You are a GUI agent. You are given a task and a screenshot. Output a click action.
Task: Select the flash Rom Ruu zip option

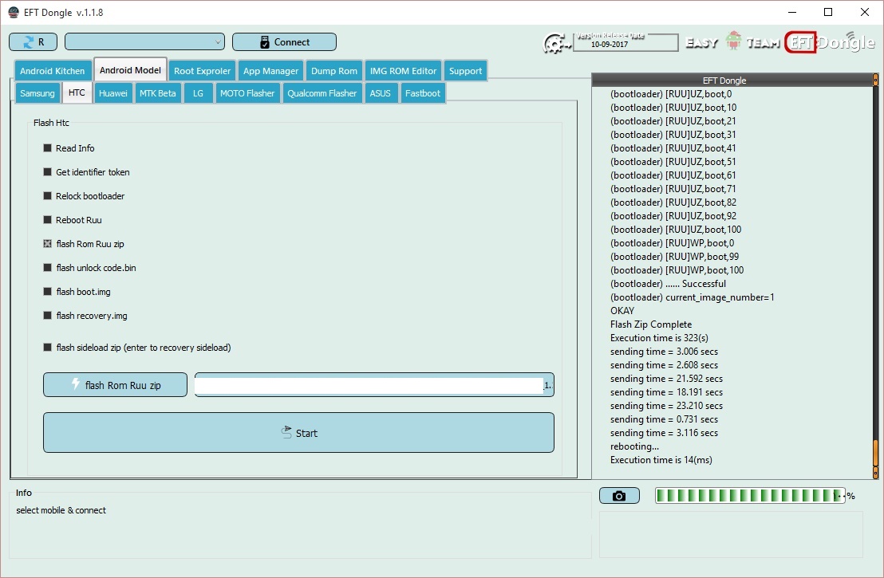tap(84, 244)
